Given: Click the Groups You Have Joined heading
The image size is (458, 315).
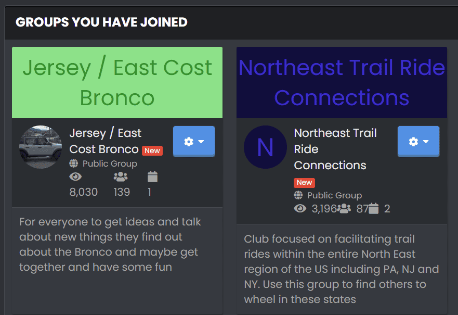Looking at the screenshot, I should coord(101,22).
